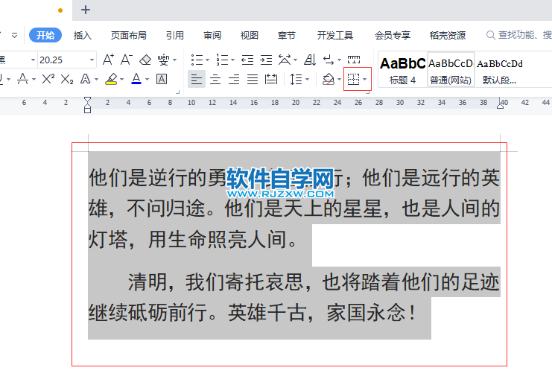The height and width of the screenshot is (388, 552).
Task: Expand the shading color dropdown arrow
Action: (x=340, y=79)
